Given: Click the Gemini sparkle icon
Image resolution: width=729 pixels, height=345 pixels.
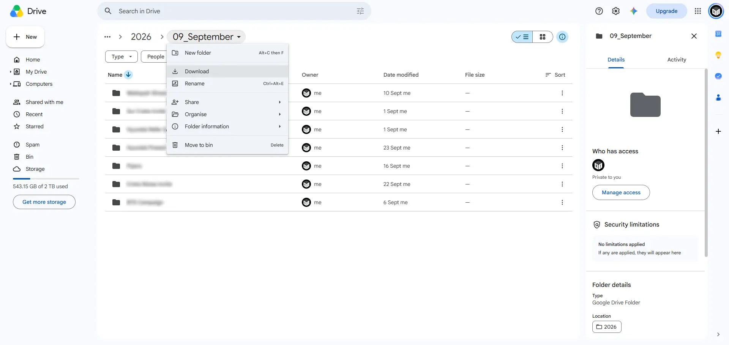Looking at the screenshot, I should point(633,11).
